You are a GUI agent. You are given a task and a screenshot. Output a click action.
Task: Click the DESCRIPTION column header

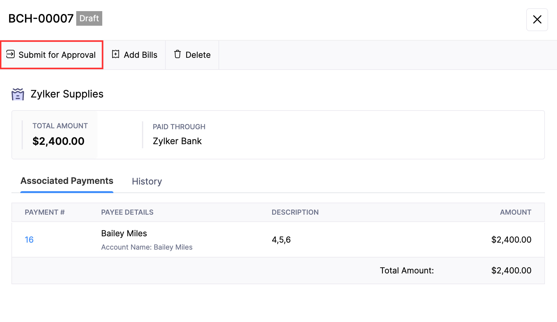click(x=295, y=212)
